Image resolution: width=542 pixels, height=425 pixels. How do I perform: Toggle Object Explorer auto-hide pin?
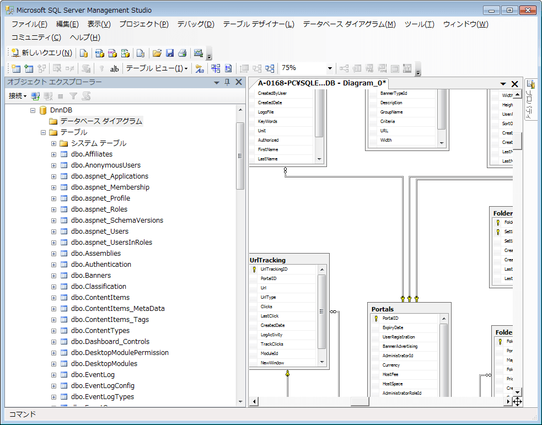227,82
